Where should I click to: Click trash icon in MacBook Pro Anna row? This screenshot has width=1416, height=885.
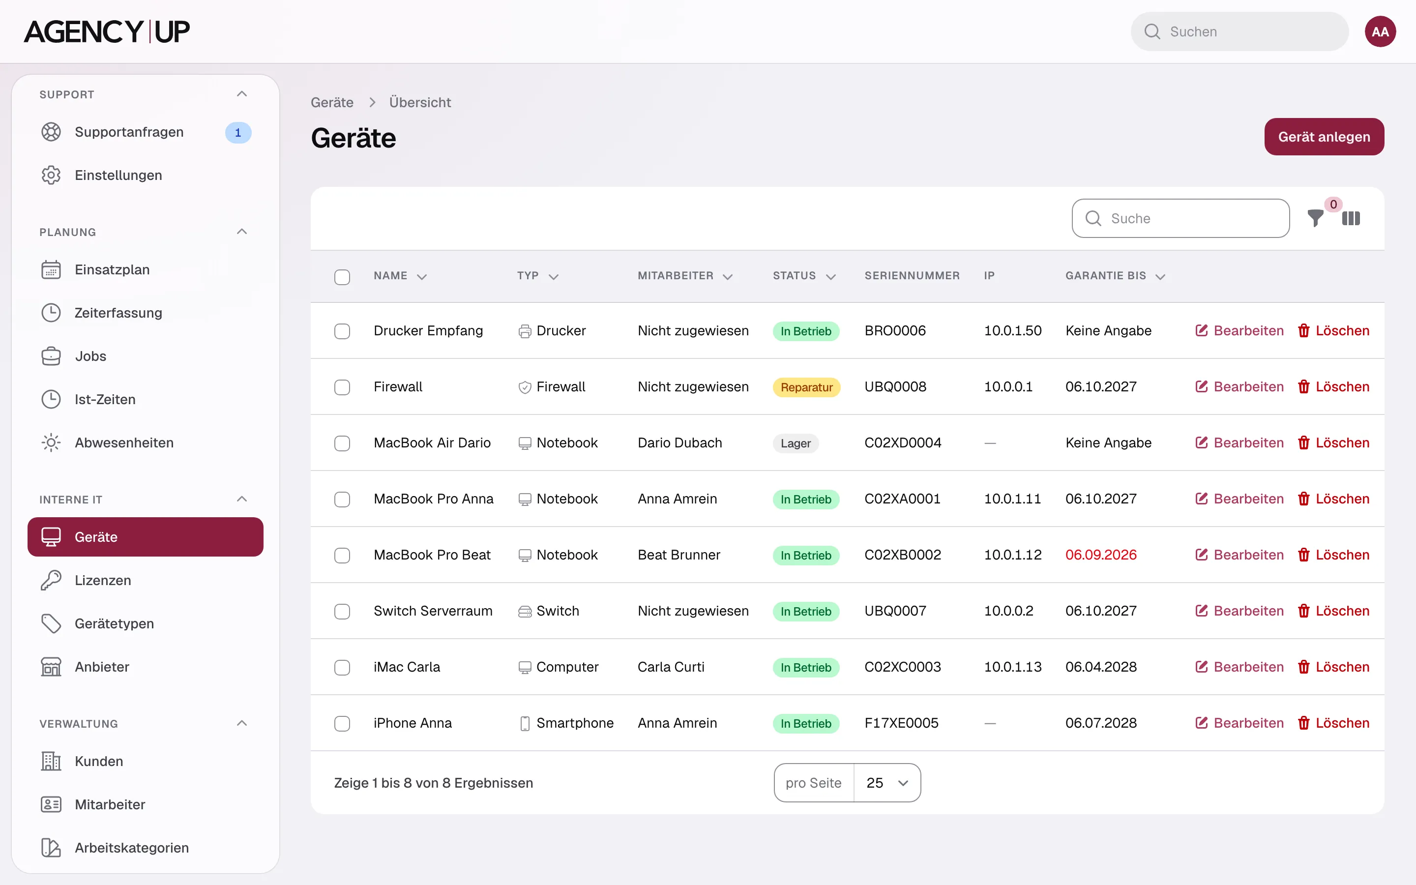coord(1304,499)
